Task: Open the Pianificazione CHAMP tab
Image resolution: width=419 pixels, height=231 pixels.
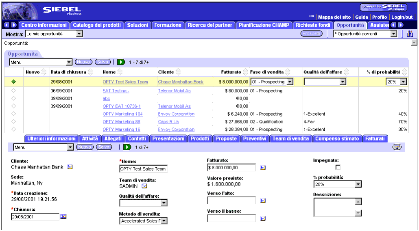Action: [x=264, y=25]
